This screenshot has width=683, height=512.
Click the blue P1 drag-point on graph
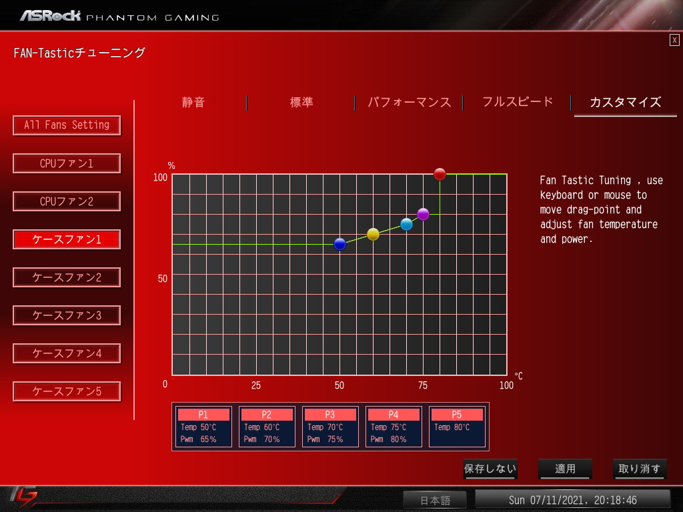[339, 244]
